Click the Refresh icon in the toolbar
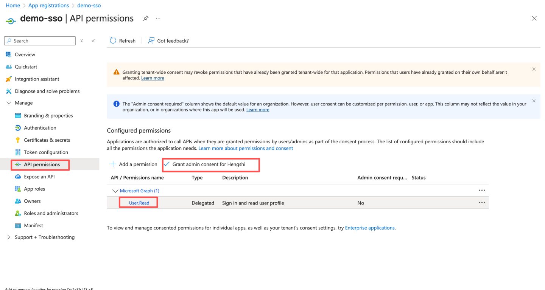Viewport: 545px width, 290px height. (113, 41)
